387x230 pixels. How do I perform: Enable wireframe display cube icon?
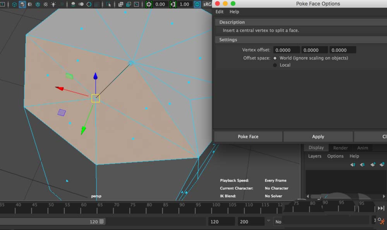click(x=14, y=4)
